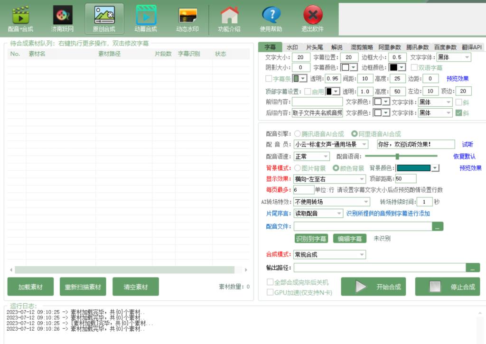Click the 配音+合成 toolbar icon
The height and width of the screenshot is (344, 486).
pos(20,19)
